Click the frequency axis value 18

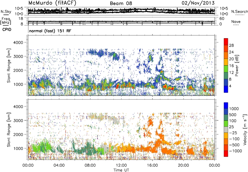[x=21, y=19]
